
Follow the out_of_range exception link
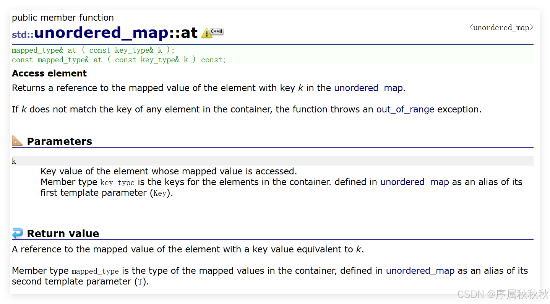(405, 109)
